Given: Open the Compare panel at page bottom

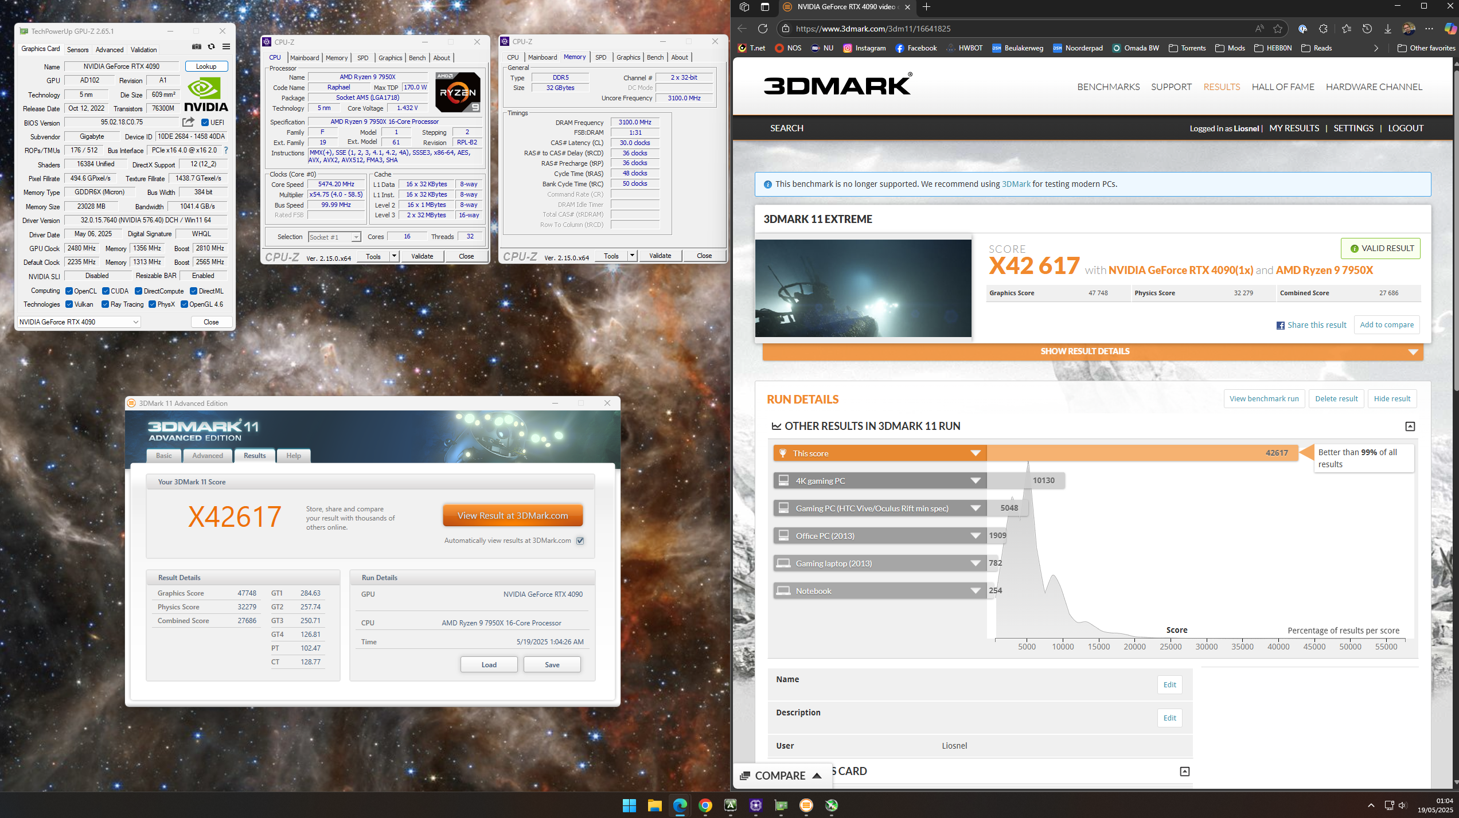Looking at the screenshot, I should click(781, 776).
